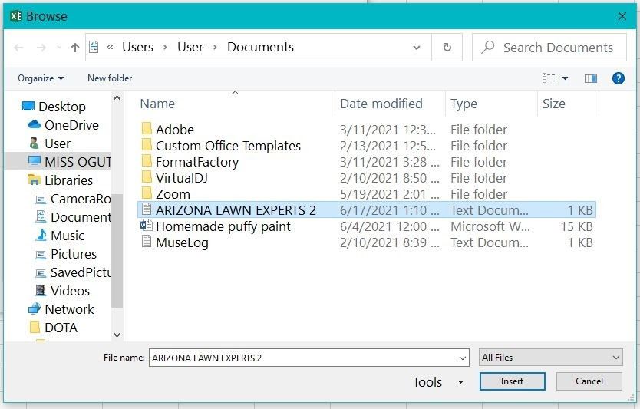Select the Adobe folder

(x=367, y=130)
